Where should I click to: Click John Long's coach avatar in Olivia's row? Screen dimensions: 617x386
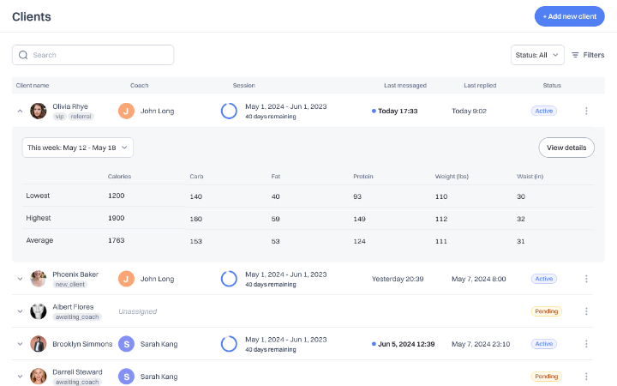point(127,111)
